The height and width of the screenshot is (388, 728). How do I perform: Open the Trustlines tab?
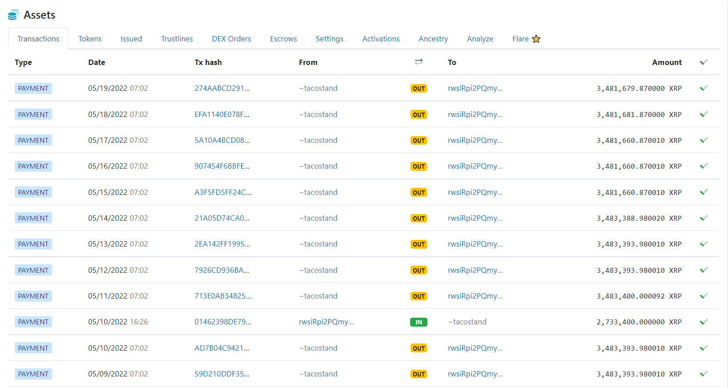click(177, 39)
